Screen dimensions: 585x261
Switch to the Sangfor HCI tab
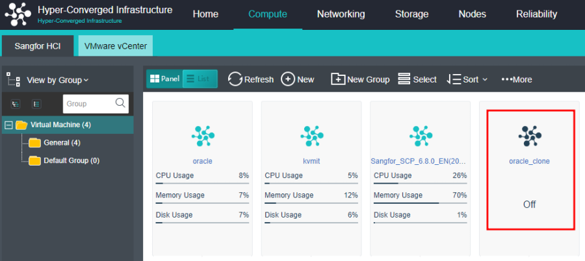(38, 46)
